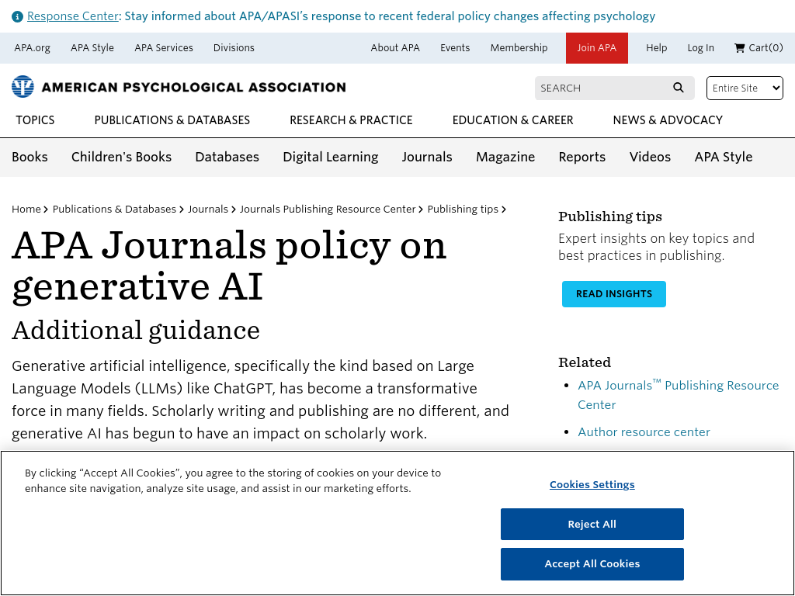Select the Magazine subnav tab
The image size is (795, 596).
tap(505, 157)
